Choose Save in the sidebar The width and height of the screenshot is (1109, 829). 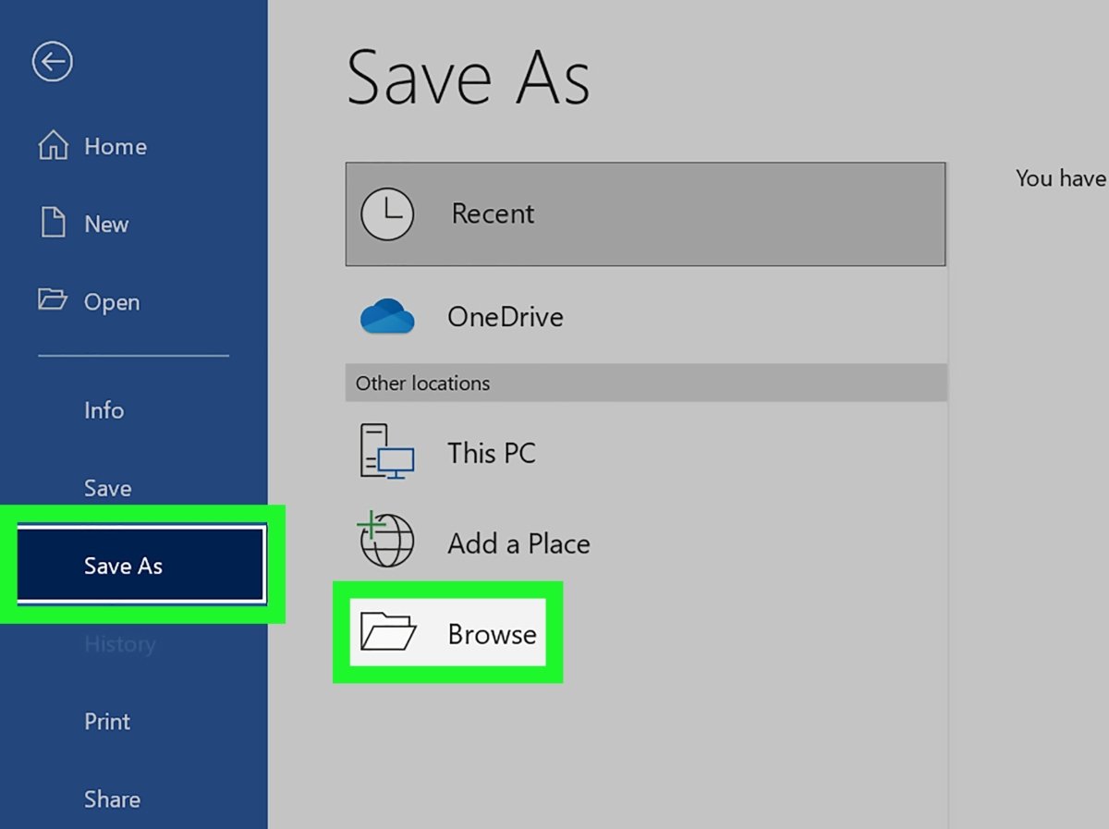[x=107, y=488]
